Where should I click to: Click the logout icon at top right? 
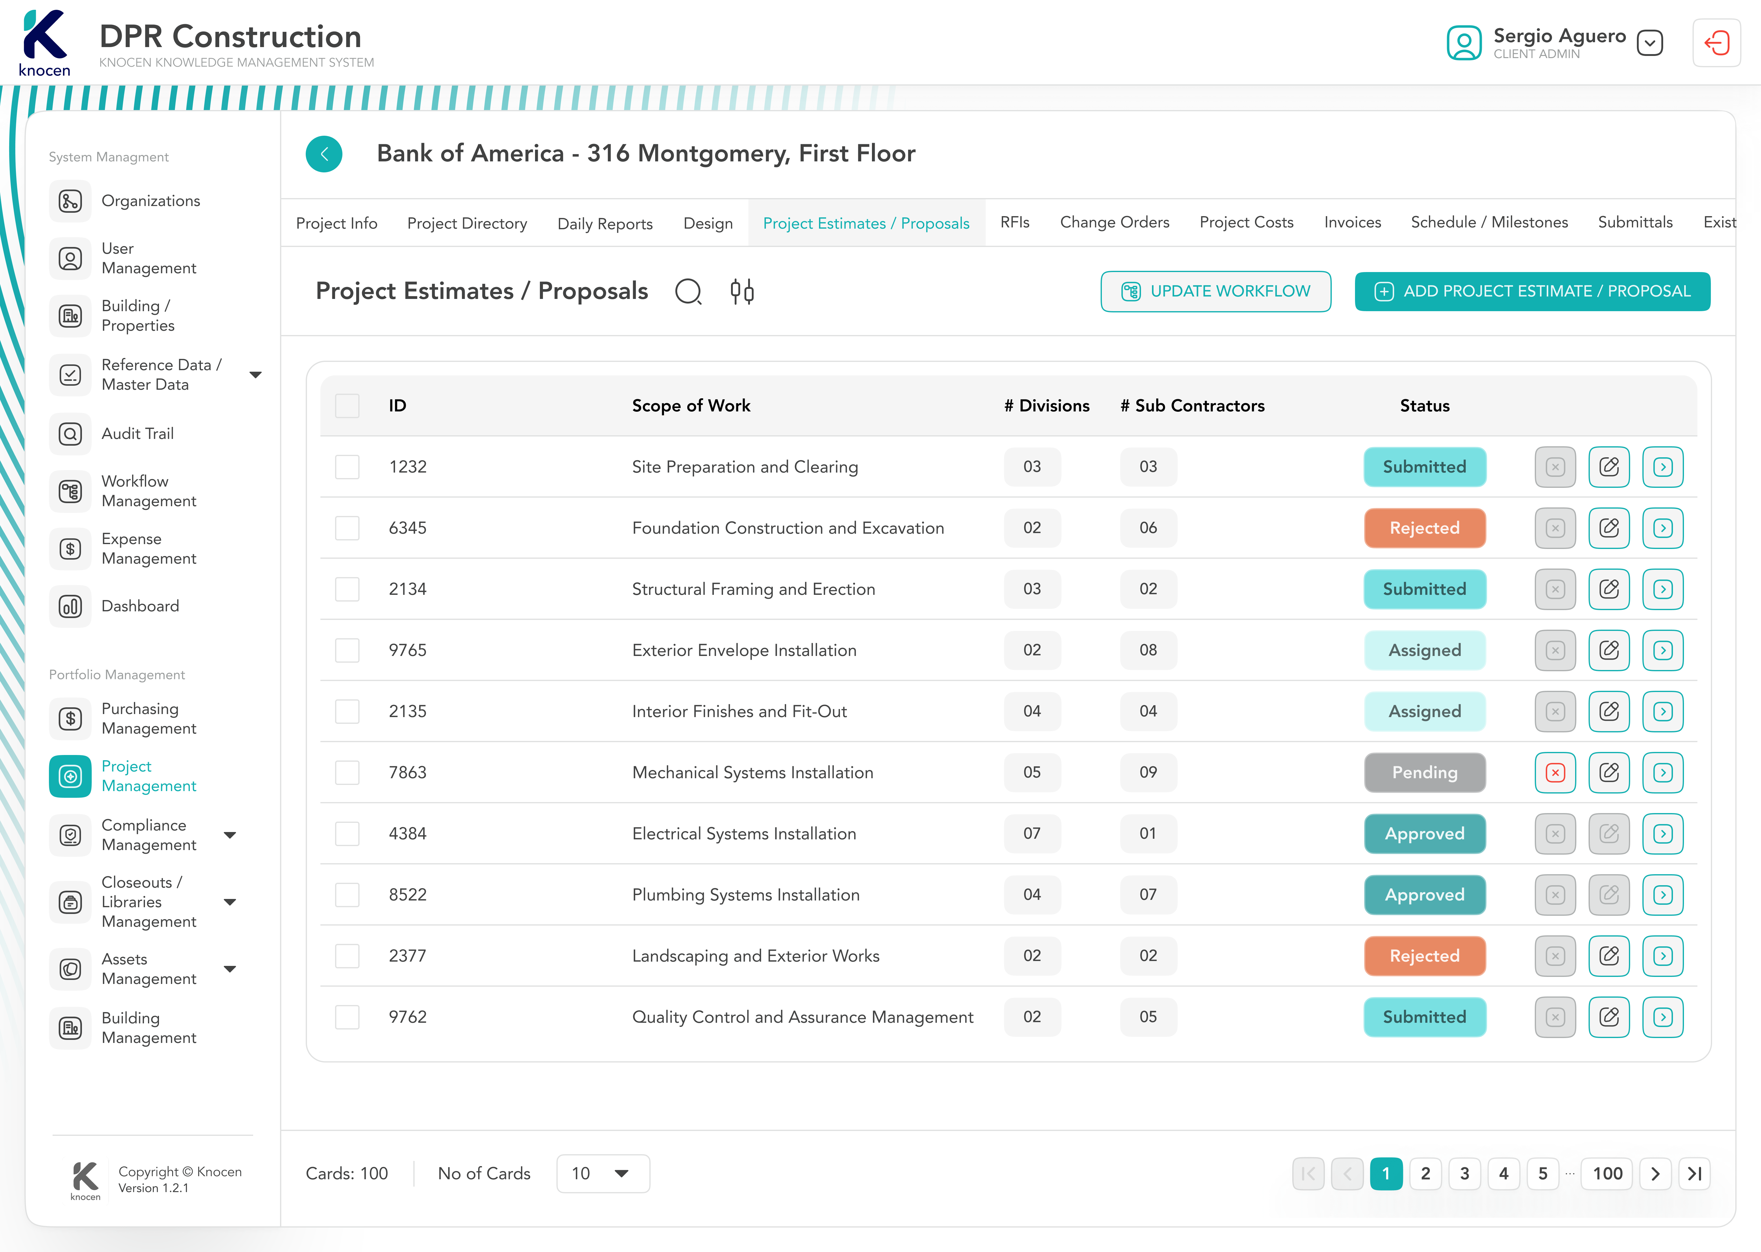tap(1716, 43)
